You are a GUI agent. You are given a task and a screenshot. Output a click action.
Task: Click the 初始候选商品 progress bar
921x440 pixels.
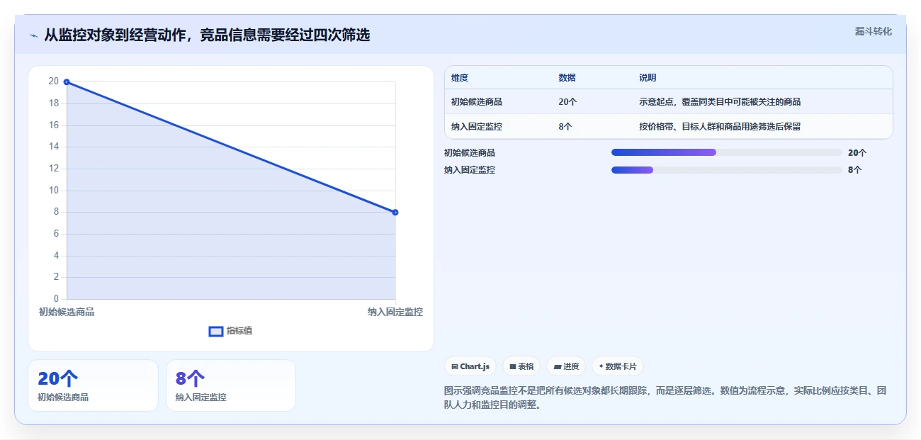[x=727, y=152]
